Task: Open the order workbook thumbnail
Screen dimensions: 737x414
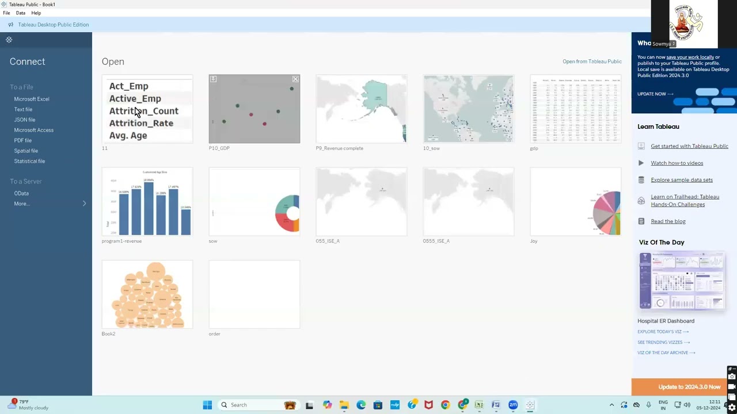Action: tap(254, 294)
